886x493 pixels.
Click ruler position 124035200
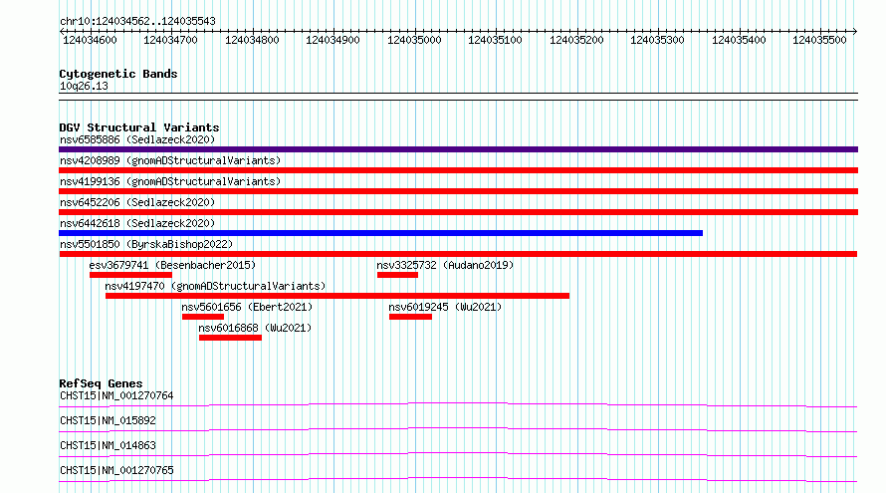576,40
